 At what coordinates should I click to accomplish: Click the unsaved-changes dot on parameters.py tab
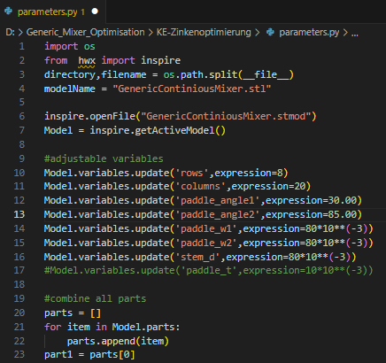pos(95,12)
